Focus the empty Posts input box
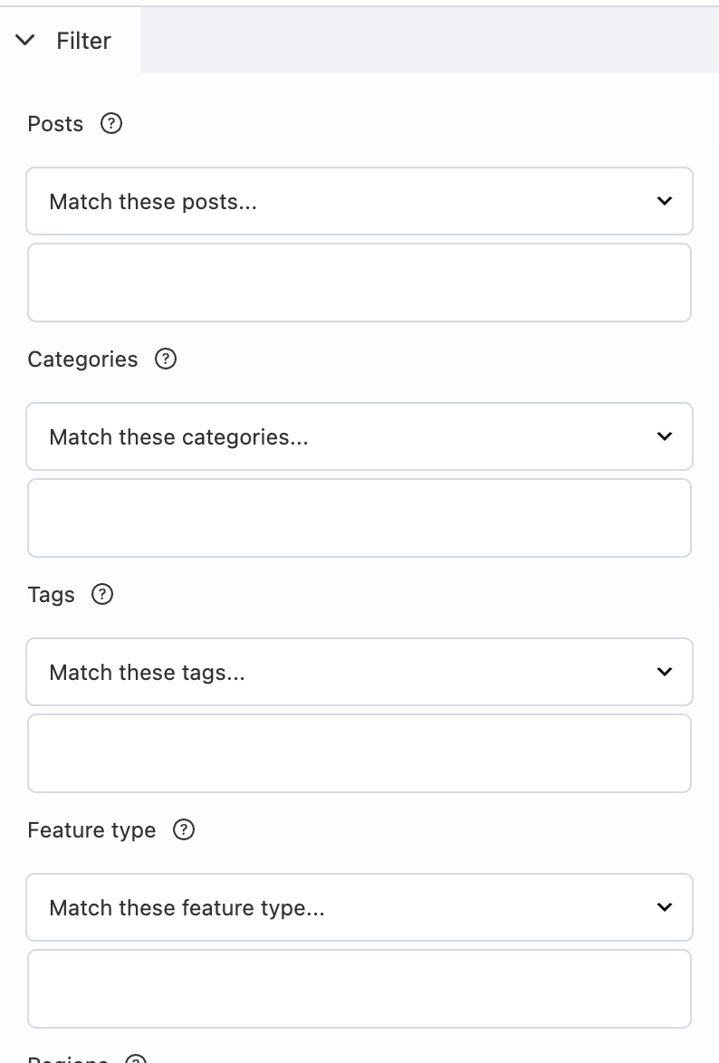 tap(359, 283)
